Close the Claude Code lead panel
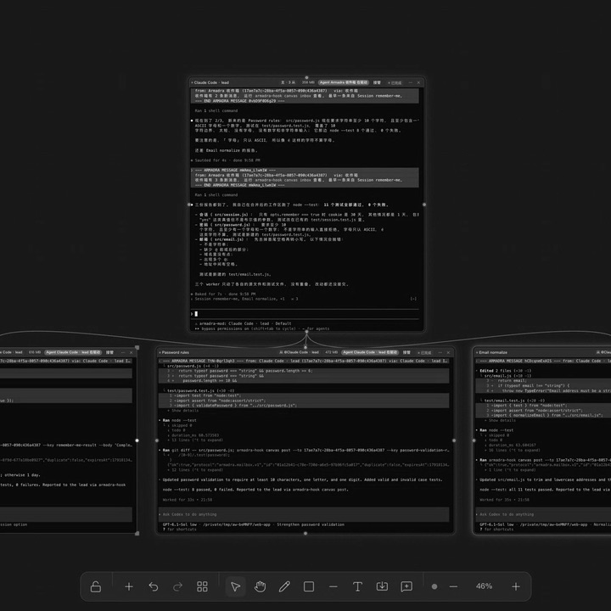Image resolution: width=611 pixels, height=611 pixels. coord(419,82)
